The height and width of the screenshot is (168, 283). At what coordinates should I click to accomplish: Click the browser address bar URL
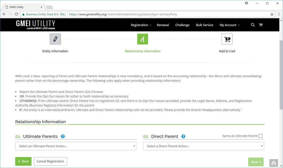point(123,14)
